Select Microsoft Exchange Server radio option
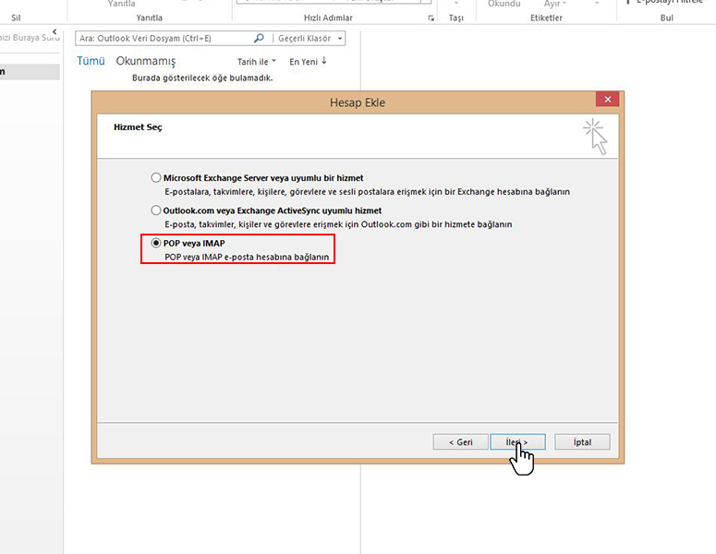Viewport: 716px width, 554px height. coord(155,177)
